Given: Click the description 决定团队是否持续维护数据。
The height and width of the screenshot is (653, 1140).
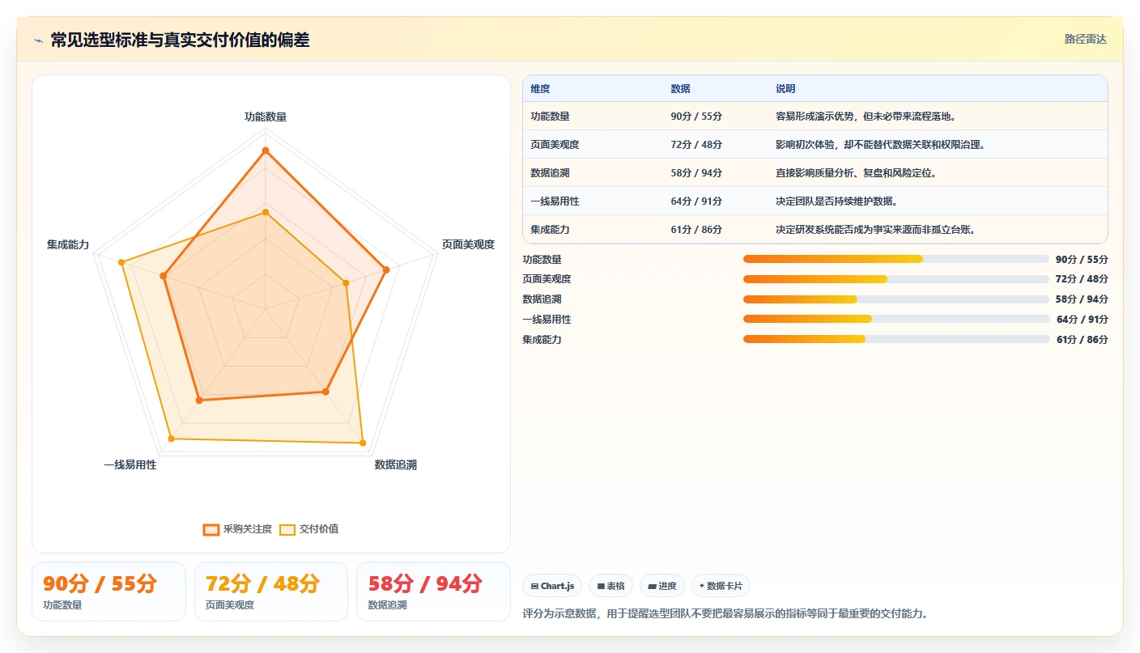Looking at the screenshot, I should pyautogui.click(x=836, y=201).
